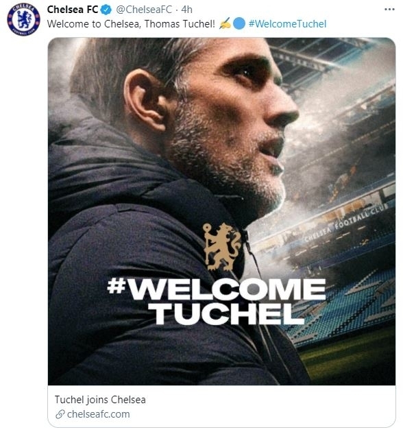Click the chain link icon beside chelseafc.com

(x=60, y=414)
